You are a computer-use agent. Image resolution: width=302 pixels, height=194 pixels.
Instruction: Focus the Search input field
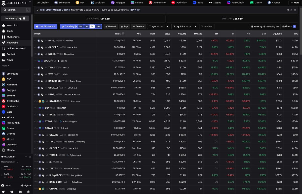16,10
